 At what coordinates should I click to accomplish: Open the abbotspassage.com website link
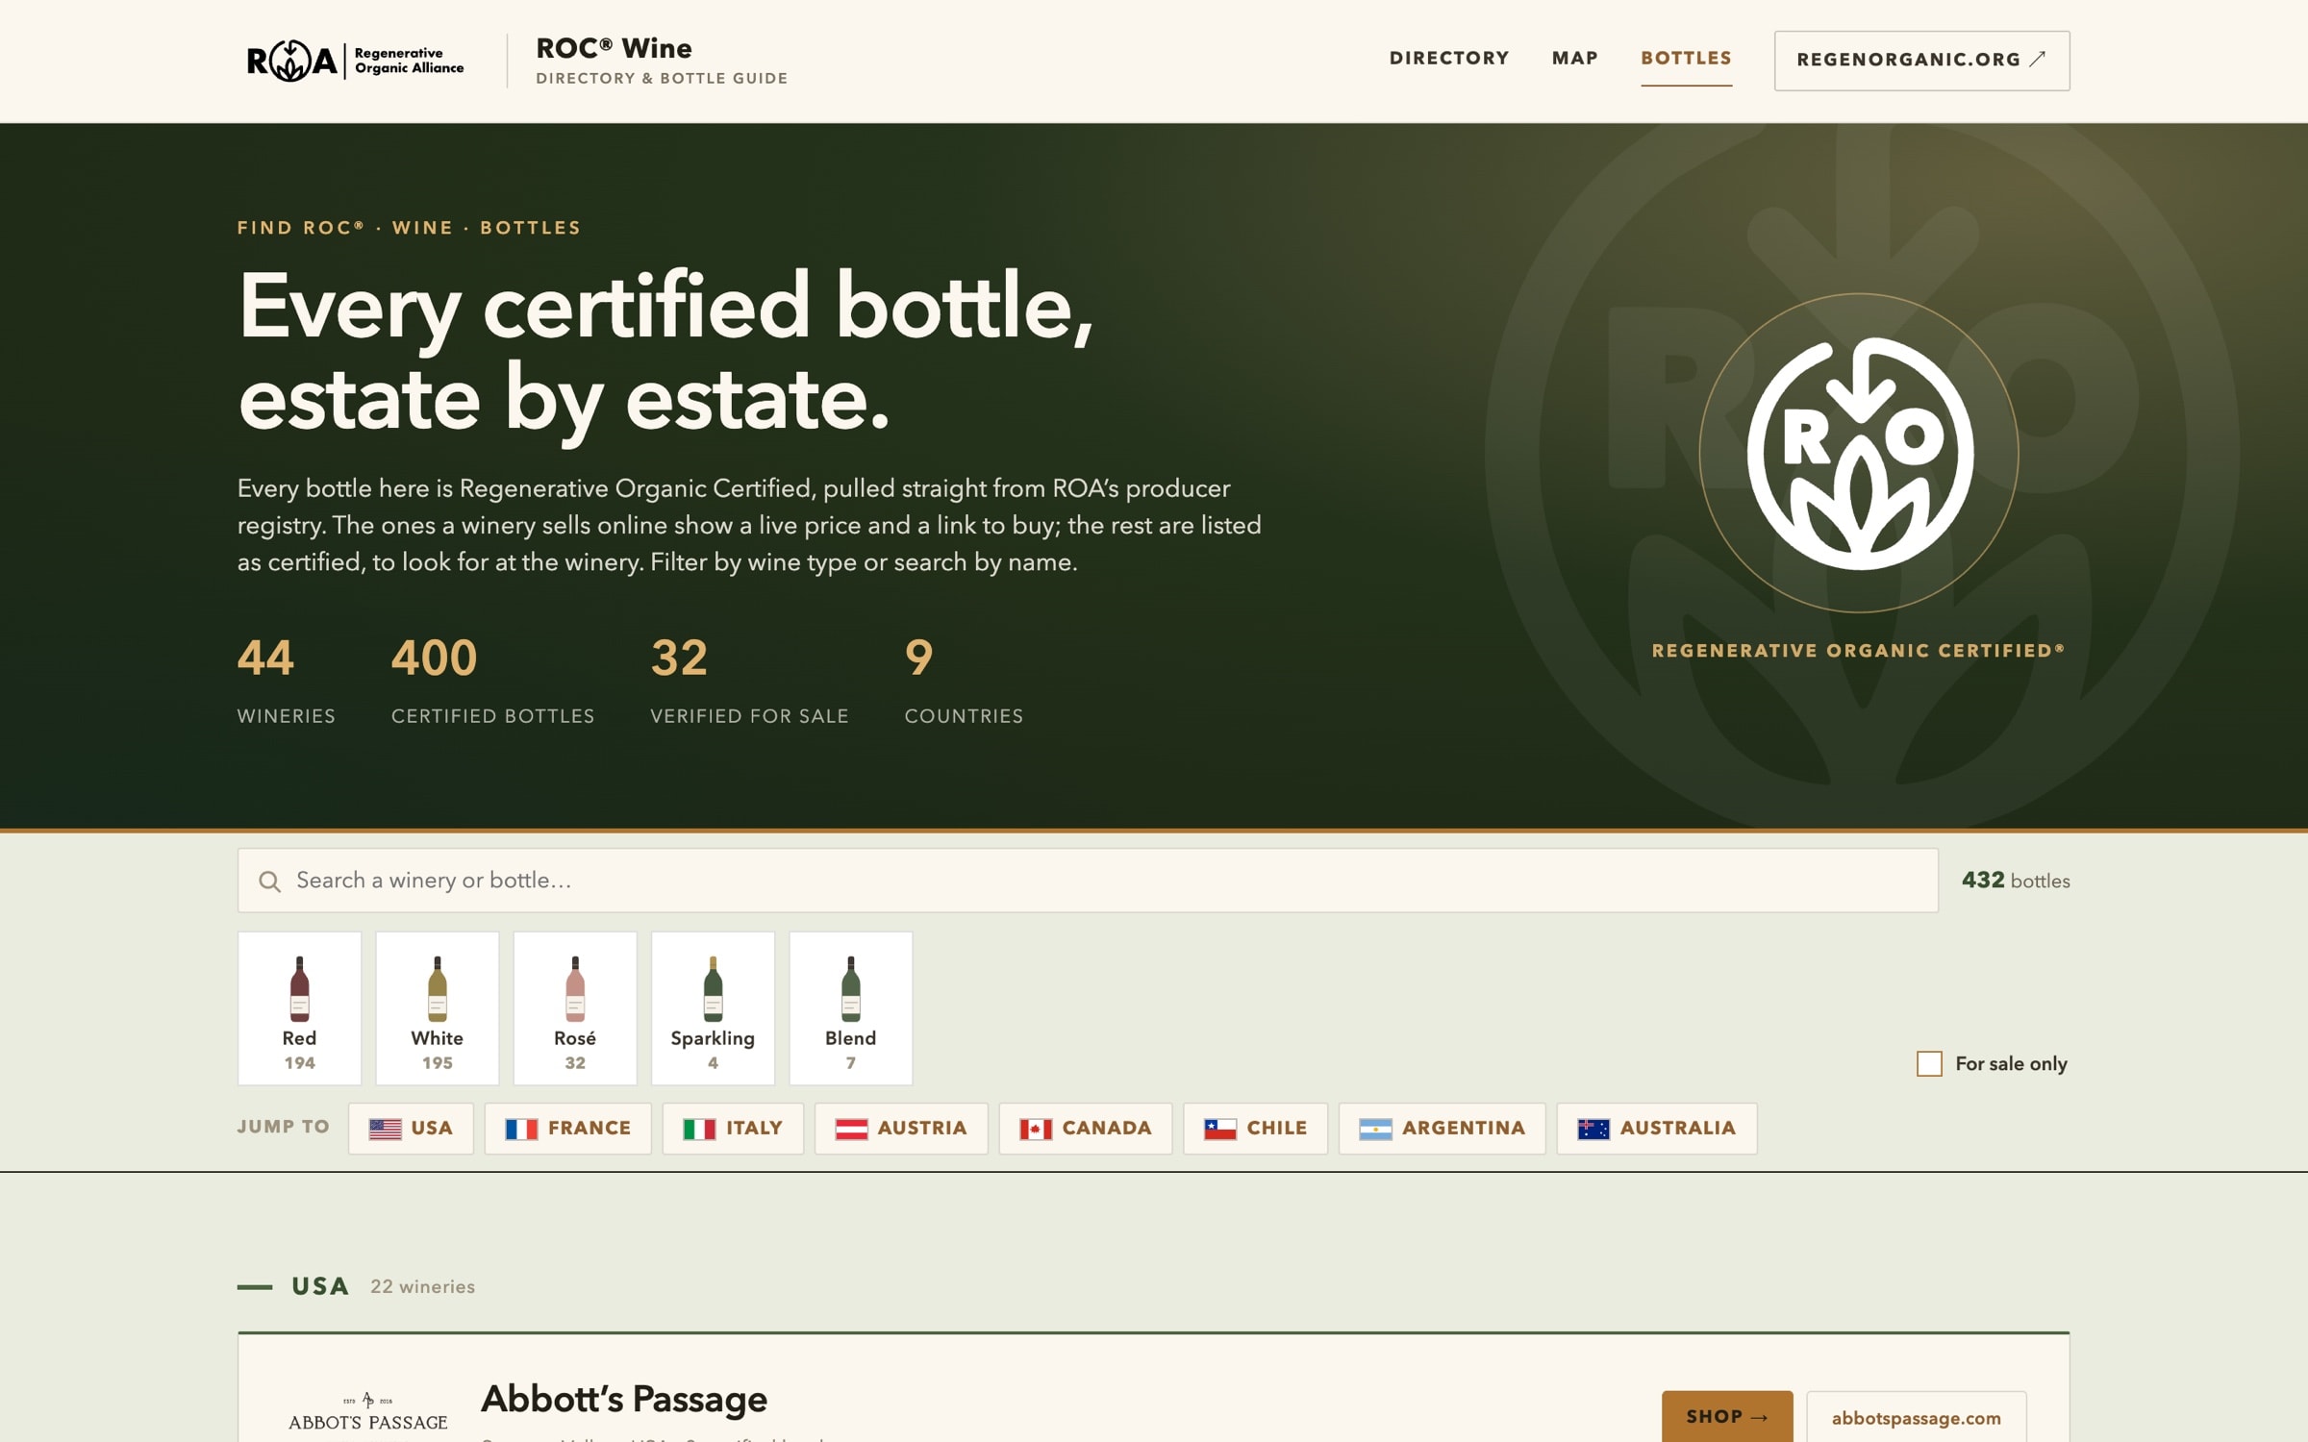pyautogui.click(x=1916, y=1418)
